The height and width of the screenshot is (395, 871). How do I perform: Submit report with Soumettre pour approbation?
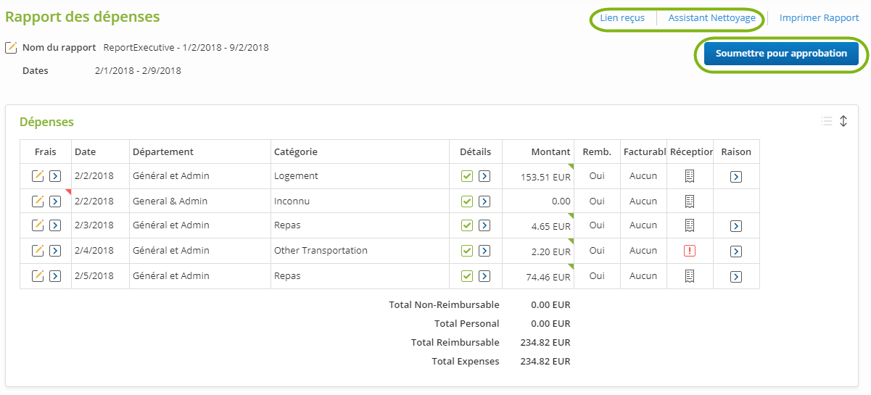coord(781,54)
